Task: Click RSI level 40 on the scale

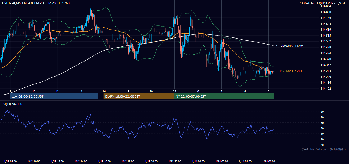Action: click(322, 134)
